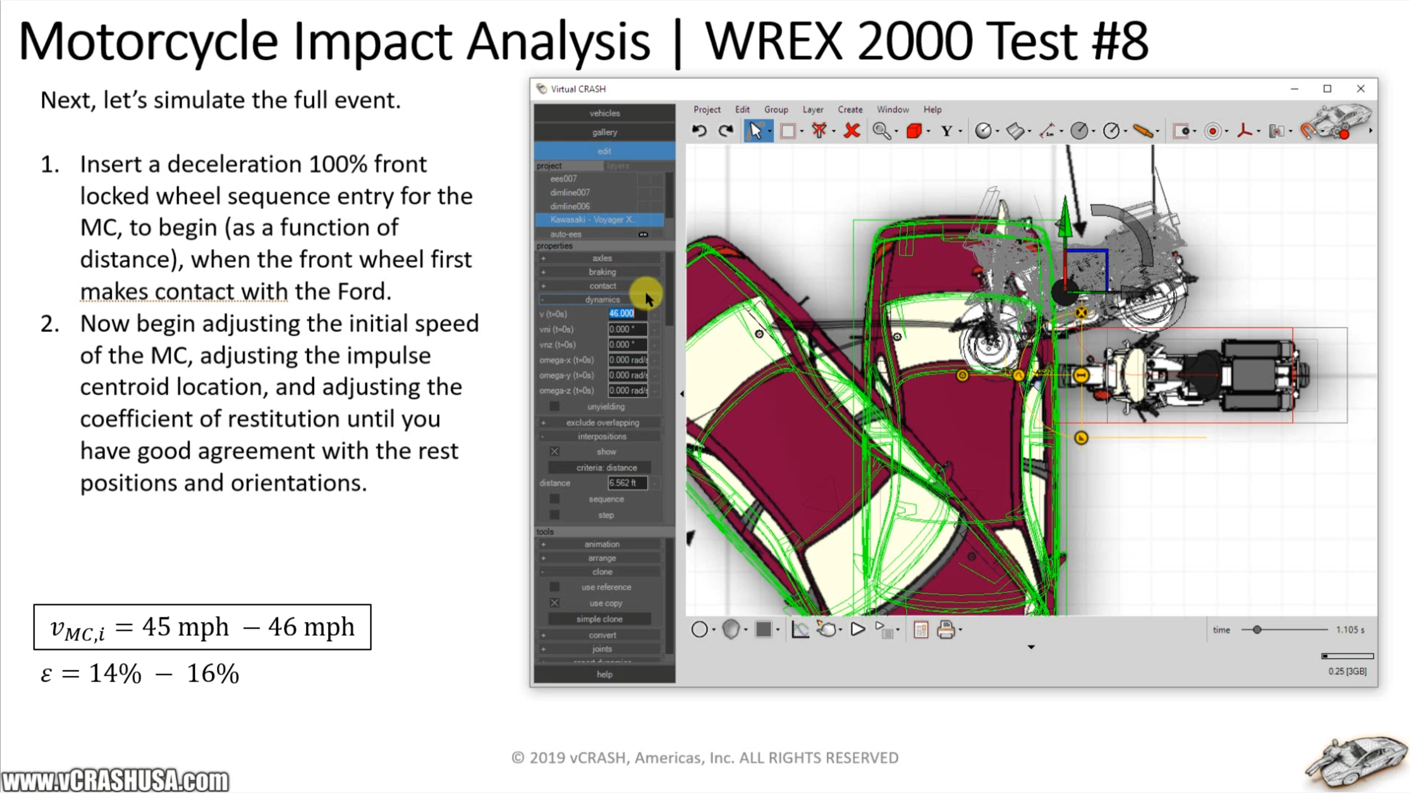Click the report document icon

pyautogui.click(x=920, y=630)
